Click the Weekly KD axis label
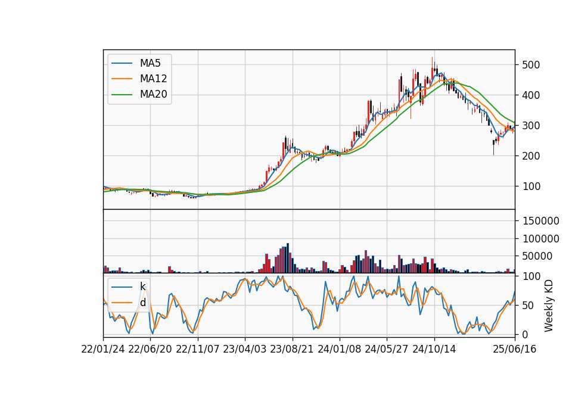572x411 pixels. pyautogui.click(x=549, y=306)
